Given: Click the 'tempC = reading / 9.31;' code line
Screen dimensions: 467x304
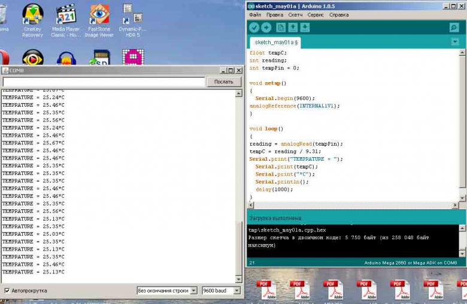Looking at the screenshot, I should click(x=285, y=151).
